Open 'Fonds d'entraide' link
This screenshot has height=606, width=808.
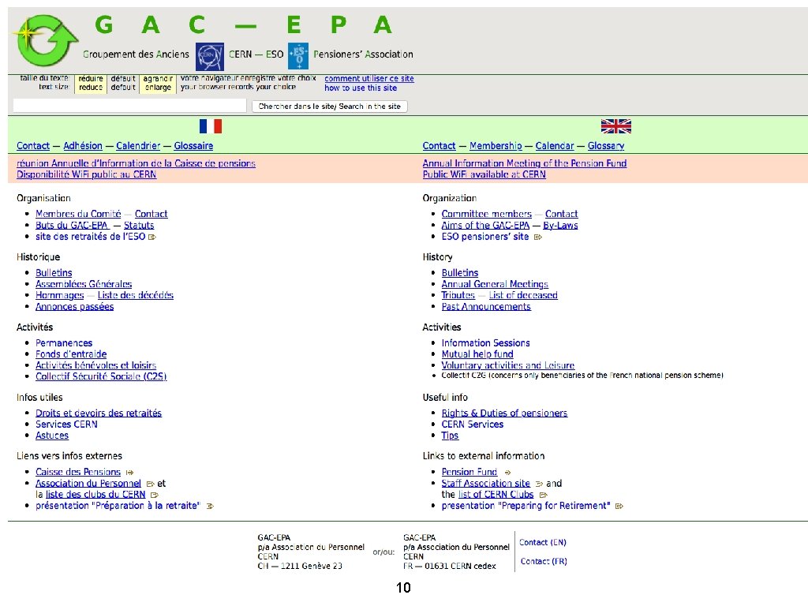click(x=71, y=354)
